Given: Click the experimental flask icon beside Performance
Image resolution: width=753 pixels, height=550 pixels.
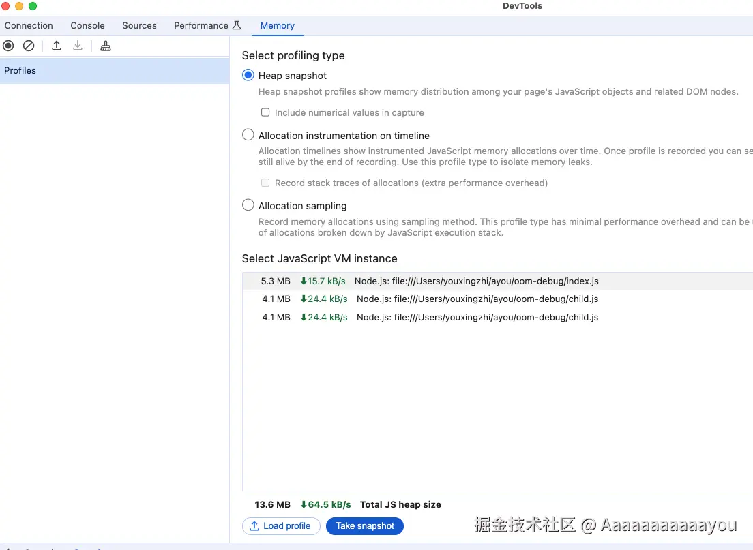Looking at the screenshot, I should pyautogui.click(x=237, y=25).
